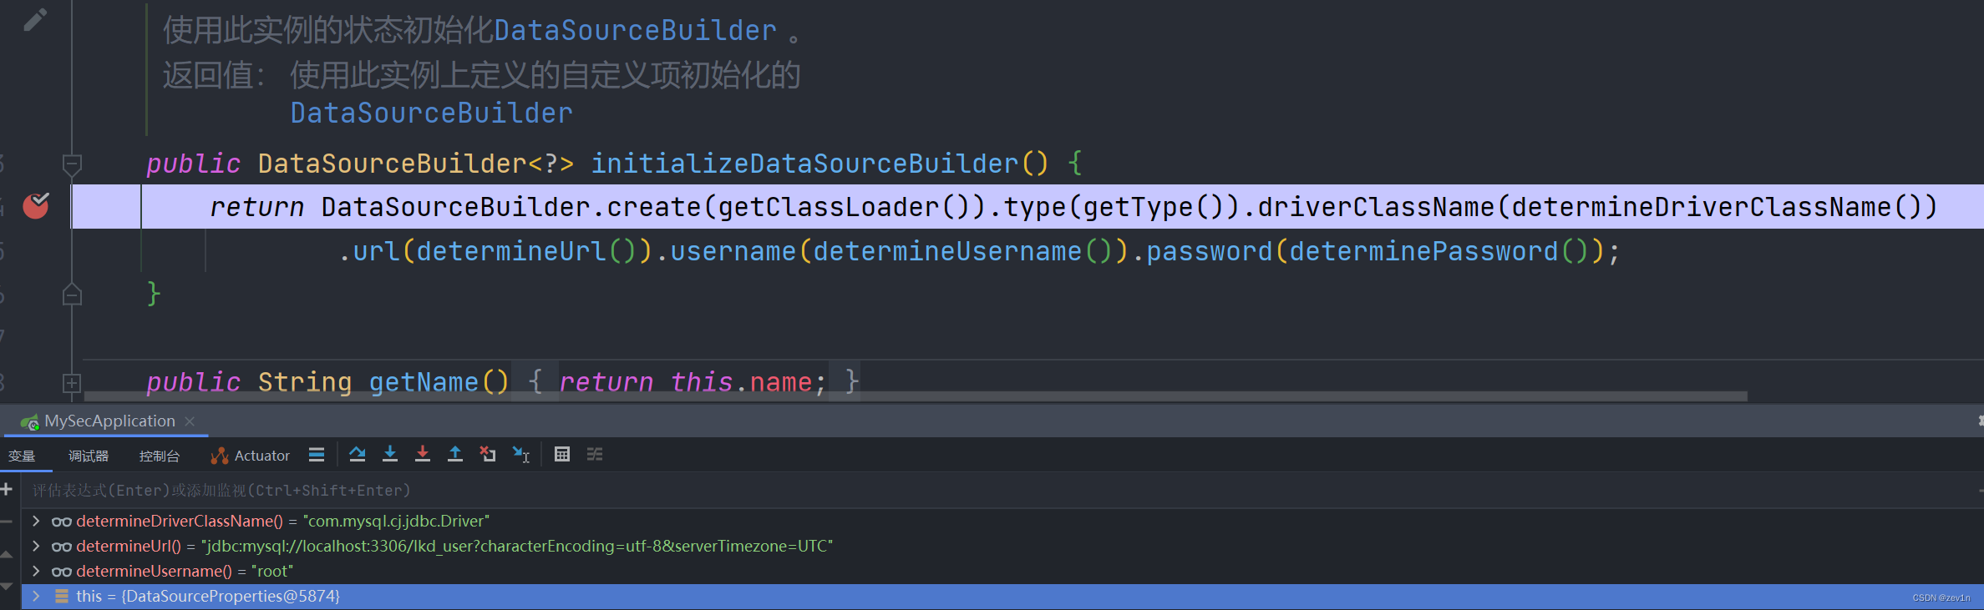
Task: Select the determineDriverClassName() watch row
Action: [x=1002, y=522]
